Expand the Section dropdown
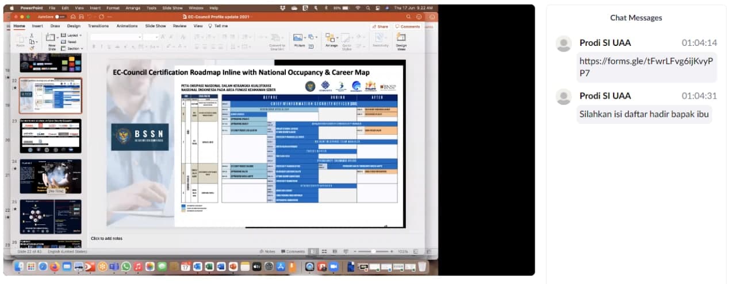Image resolution: width=736 pixels, height=284 pixels. tap(71, 48)
